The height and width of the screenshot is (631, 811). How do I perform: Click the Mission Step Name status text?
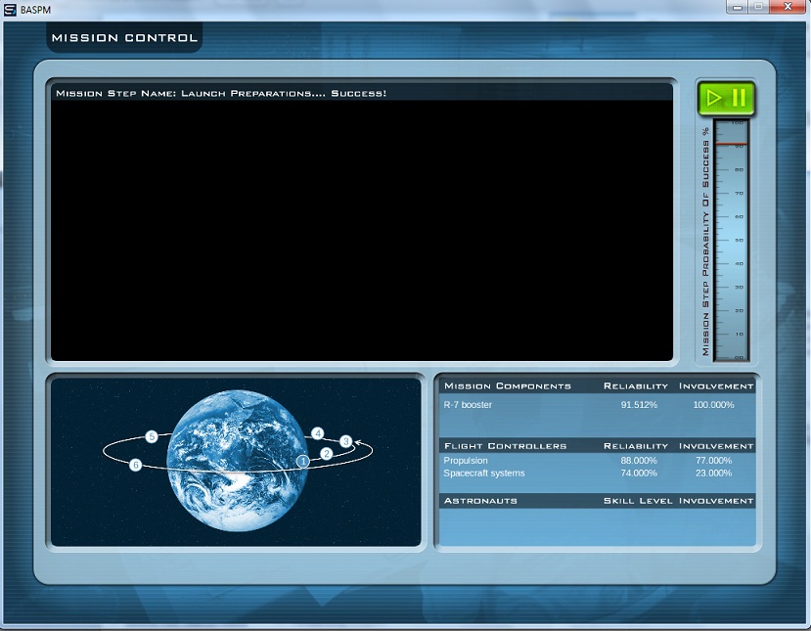coord(221,94)
